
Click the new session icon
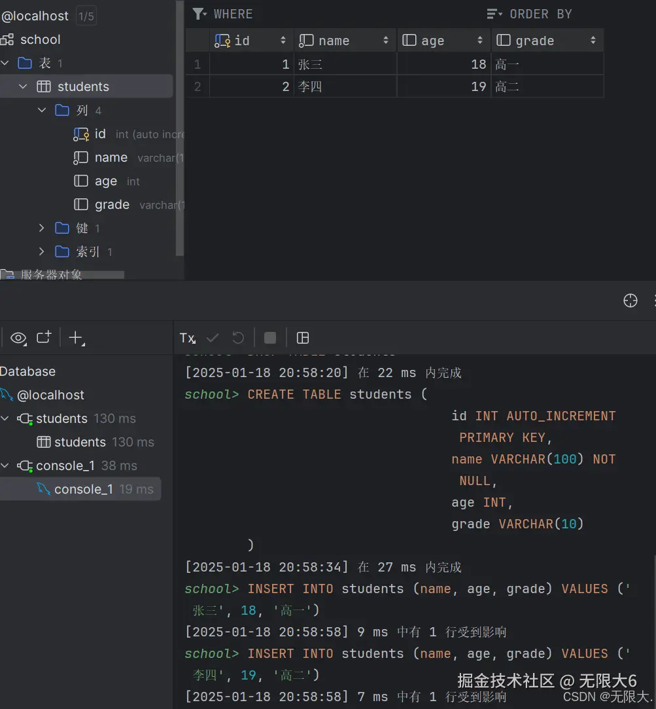[44, 338]
